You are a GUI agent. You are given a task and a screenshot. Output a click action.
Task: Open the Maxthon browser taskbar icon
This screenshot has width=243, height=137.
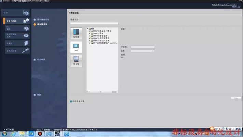click(31, 134)
